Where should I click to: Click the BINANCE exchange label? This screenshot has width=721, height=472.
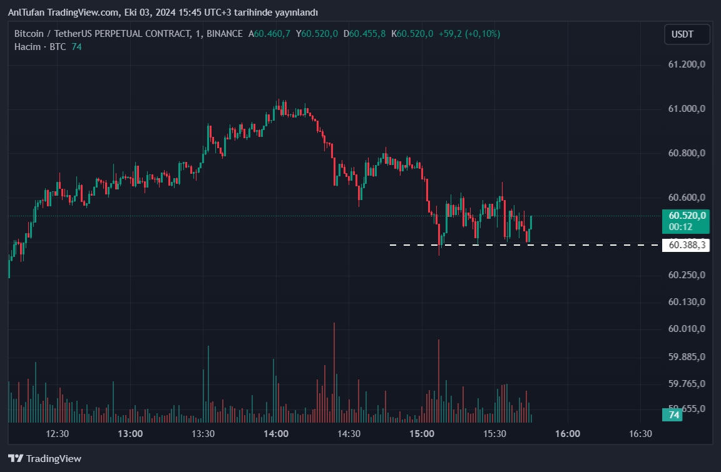(x=224, y=34)
